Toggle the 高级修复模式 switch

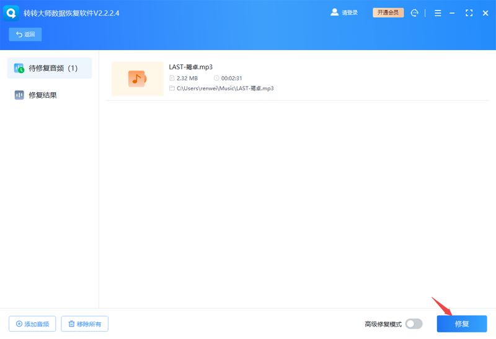[x=414, y=324]
